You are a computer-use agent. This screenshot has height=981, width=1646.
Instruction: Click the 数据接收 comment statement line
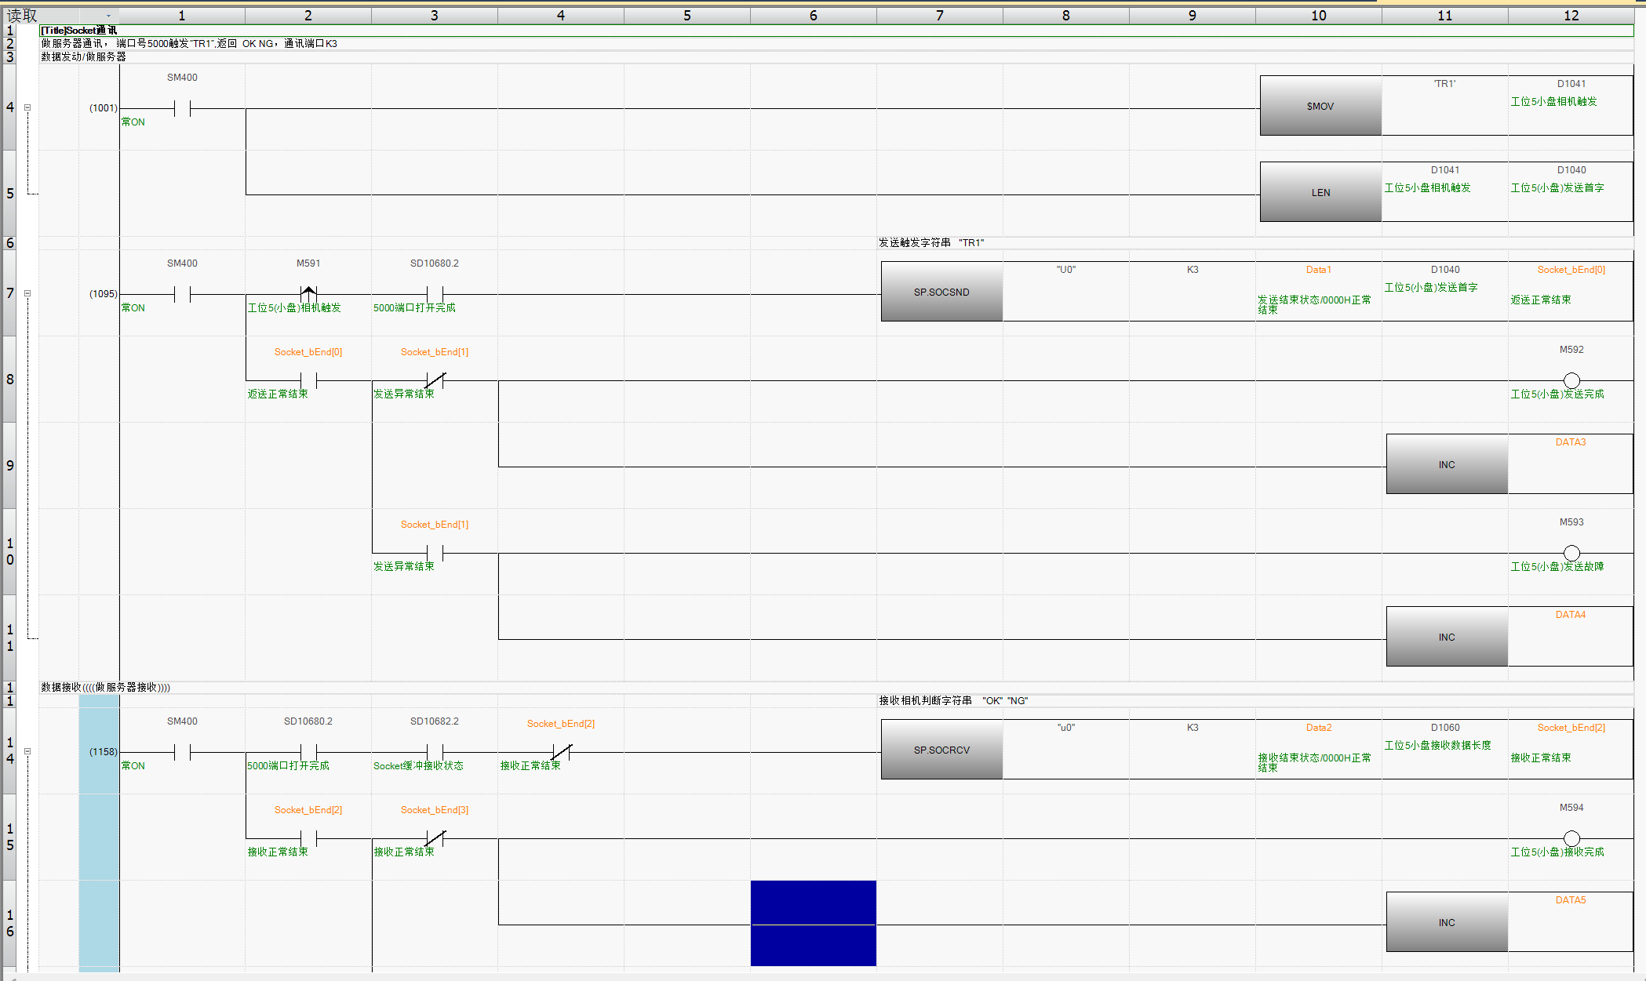click(106, 687)
